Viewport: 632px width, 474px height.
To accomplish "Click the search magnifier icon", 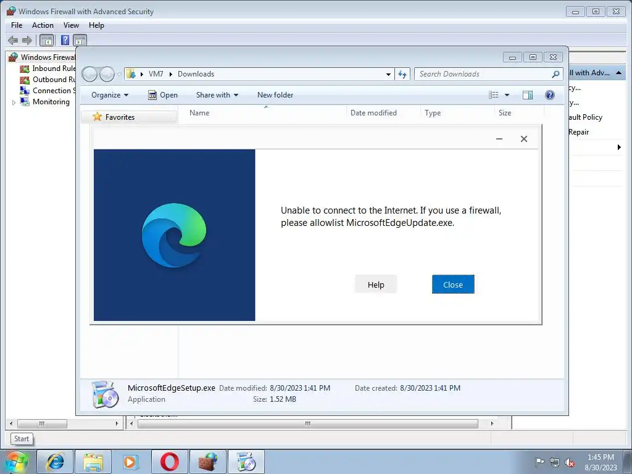I will click(x=555, y=74).
